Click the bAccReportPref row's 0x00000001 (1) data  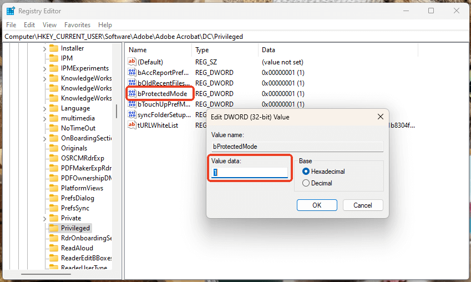pyautogui.click(x=283, y=73)
